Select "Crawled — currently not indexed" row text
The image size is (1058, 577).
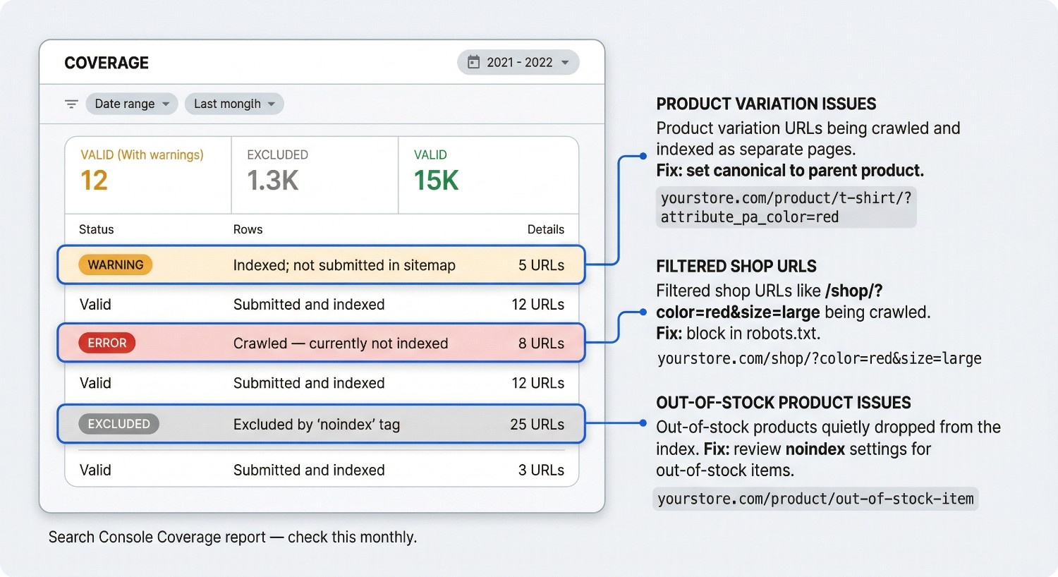pyautogui.click(x=341, y=344)
